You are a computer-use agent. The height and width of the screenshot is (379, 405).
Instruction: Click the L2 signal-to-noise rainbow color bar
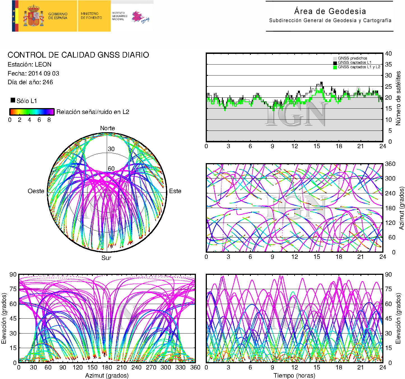32,112
